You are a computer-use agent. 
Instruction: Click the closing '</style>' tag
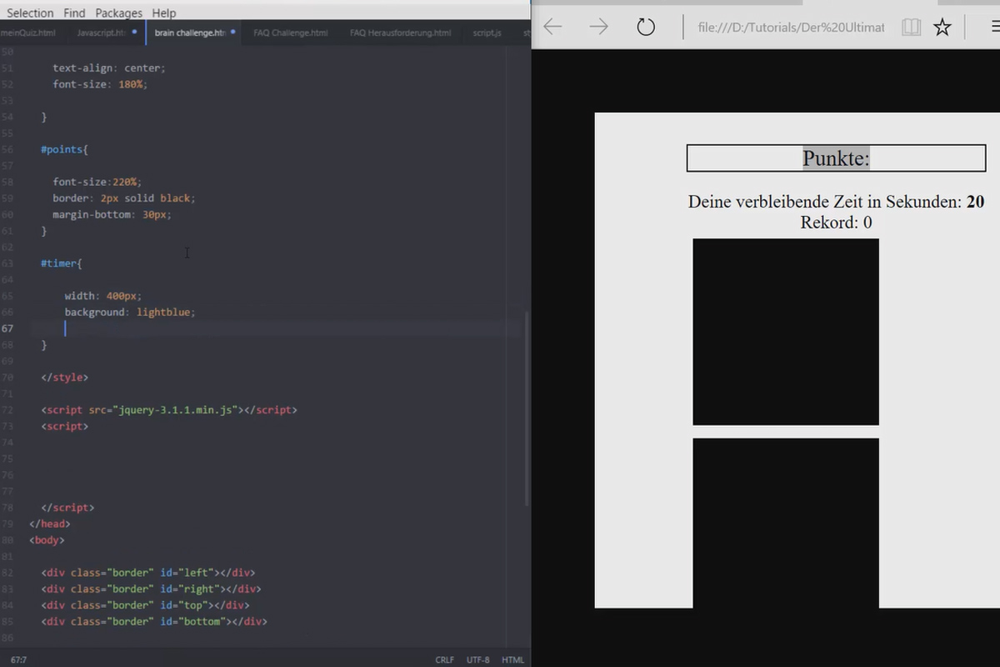(x=64, y=377)
